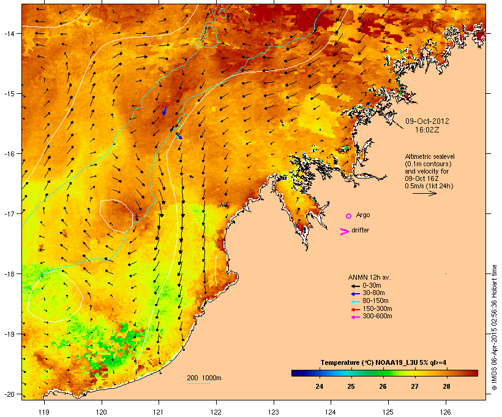The image size is (502, 417).
Task: Click the longitude axis label 119
Action: coord(44,412)
